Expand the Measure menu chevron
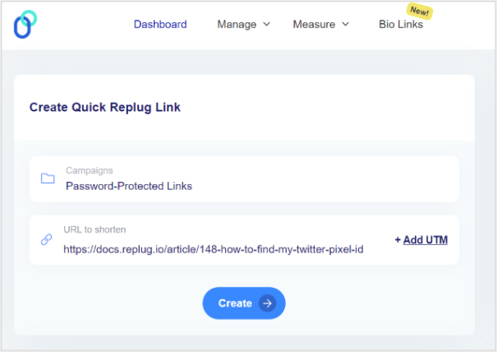 point(346,24)
